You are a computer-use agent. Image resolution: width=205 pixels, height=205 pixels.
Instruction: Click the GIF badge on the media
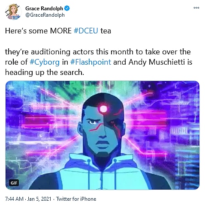pyautogui.click(x=14, y=183)
